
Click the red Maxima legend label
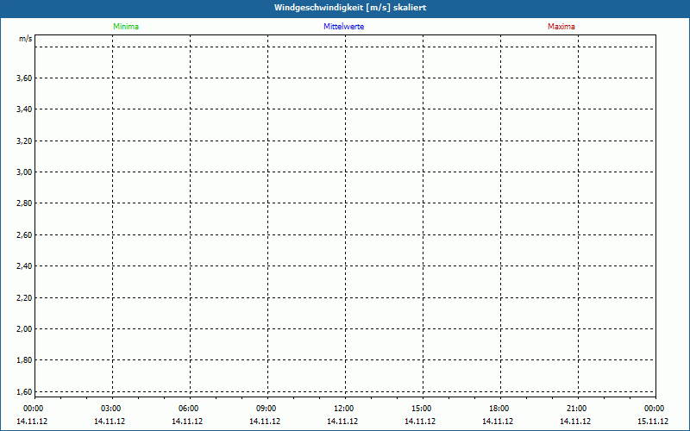point(561,27)
